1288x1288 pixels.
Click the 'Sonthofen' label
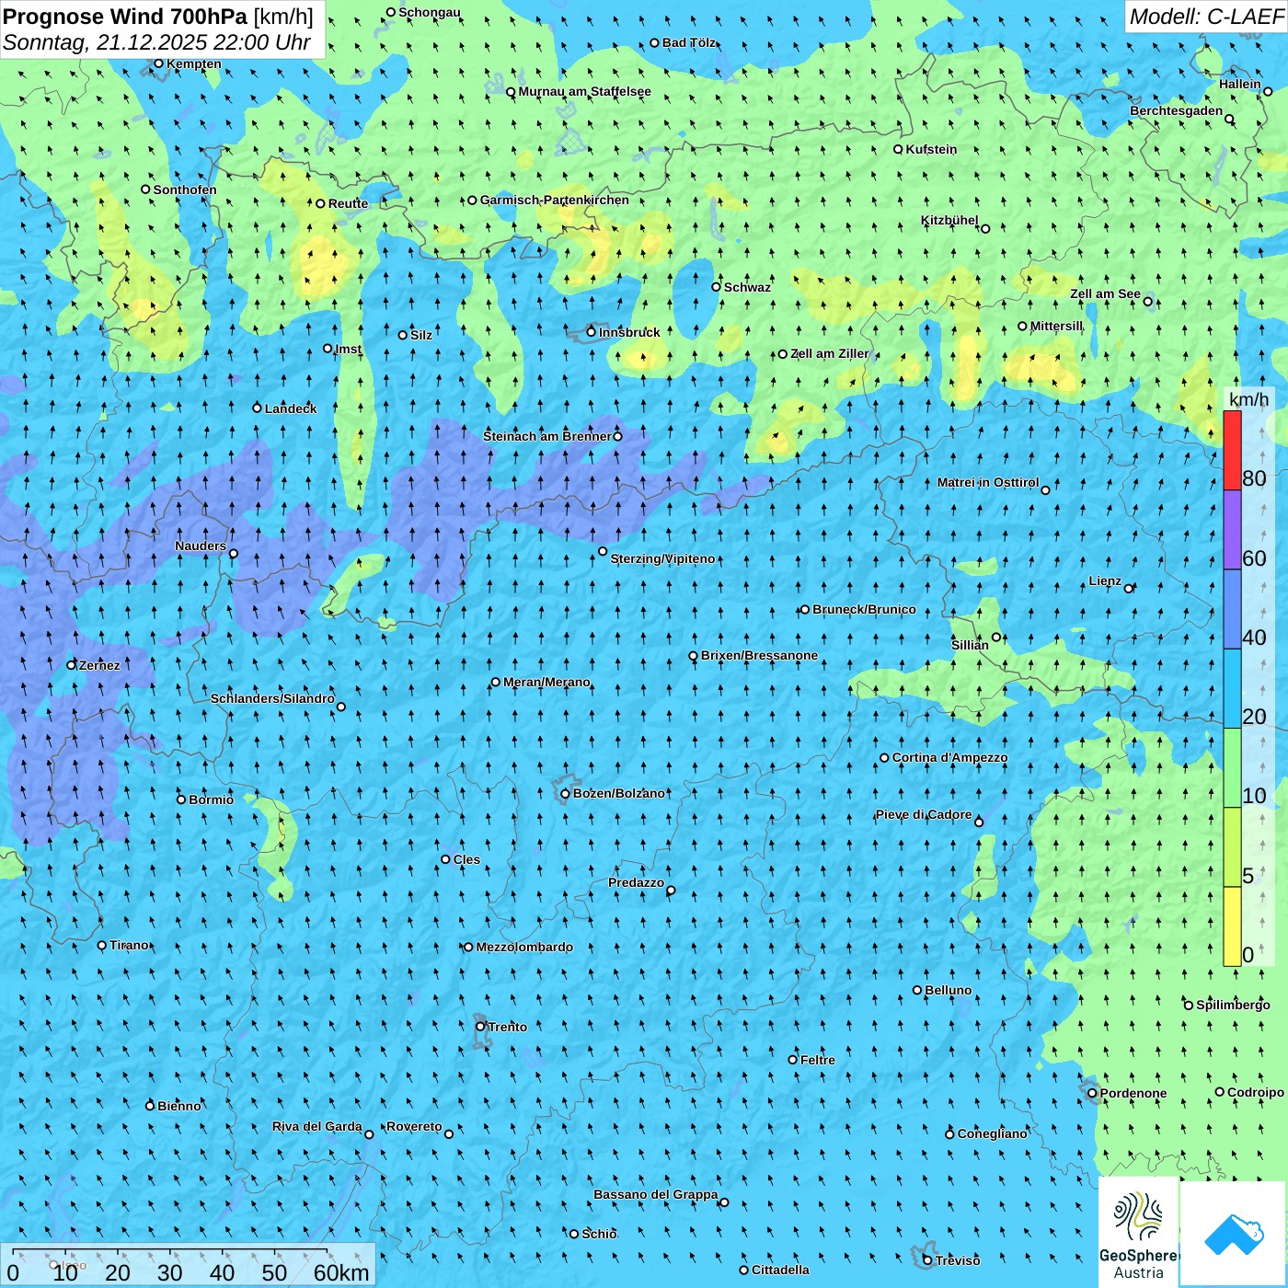[185, 190]
